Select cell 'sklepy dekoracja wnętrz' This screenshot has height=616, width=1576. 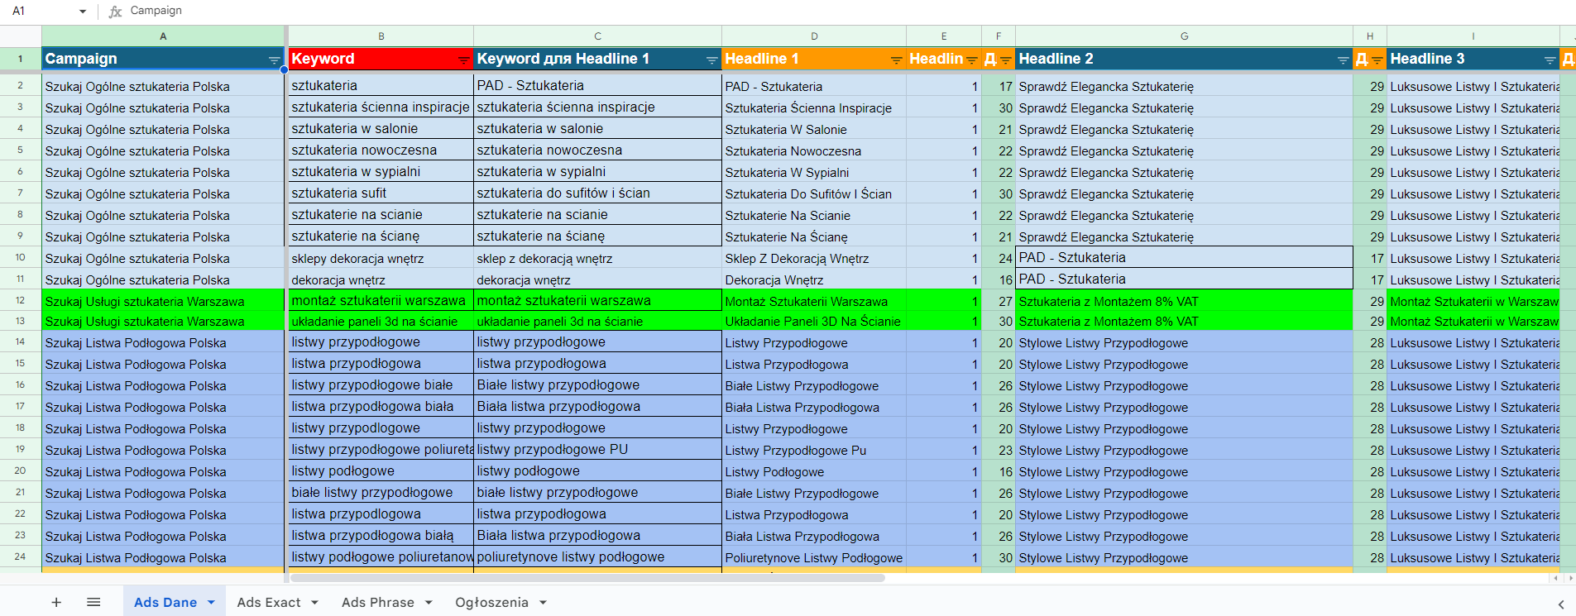[x=381, y=258]
